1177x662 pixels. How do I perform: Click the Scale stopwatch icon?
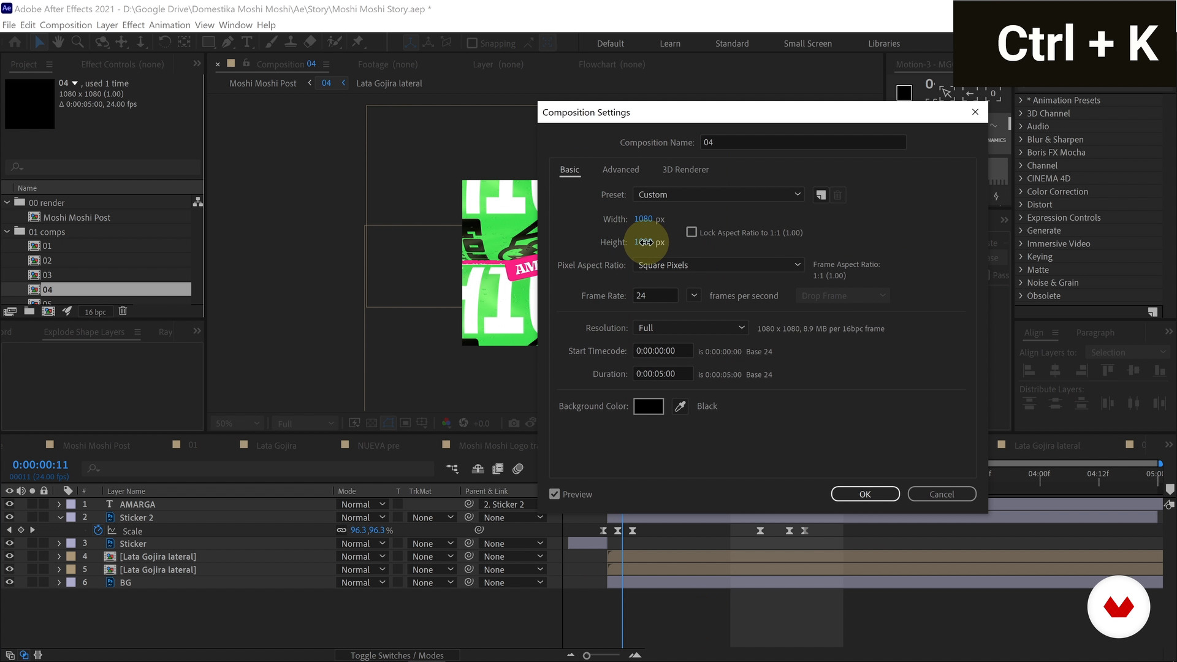coord(98,530)
